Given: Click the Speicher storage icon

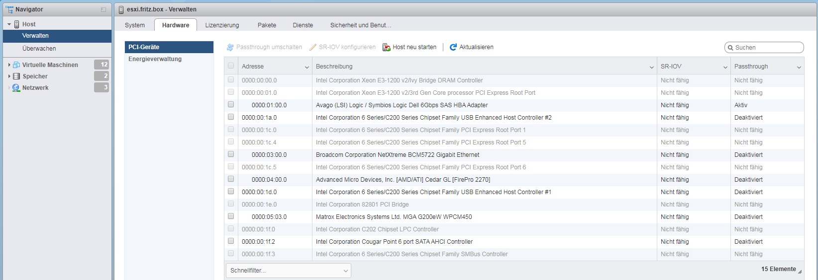Looking at the screenshot, I should click(x=16, y=76).
